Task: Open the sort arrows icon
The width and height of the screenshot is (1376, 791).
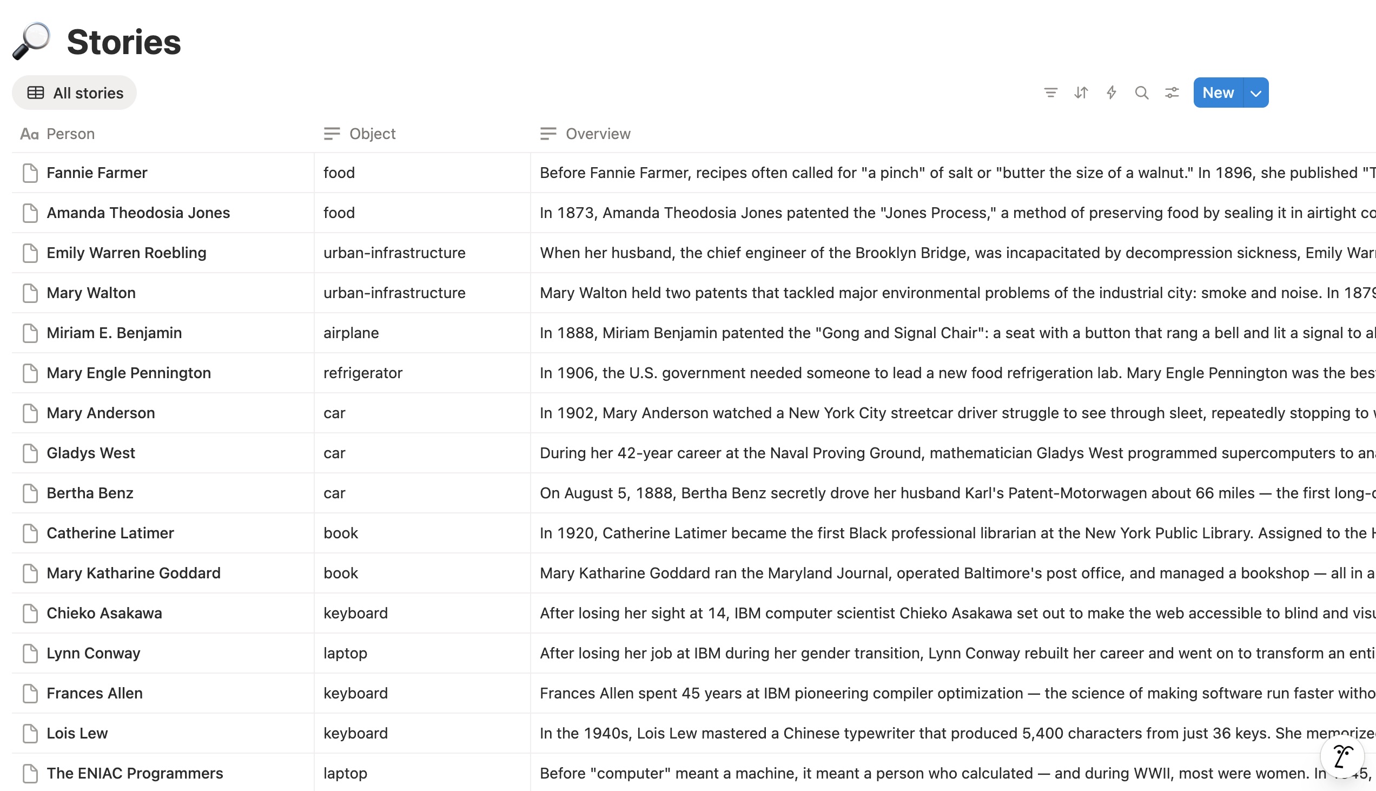Action: click(1081, 93)
